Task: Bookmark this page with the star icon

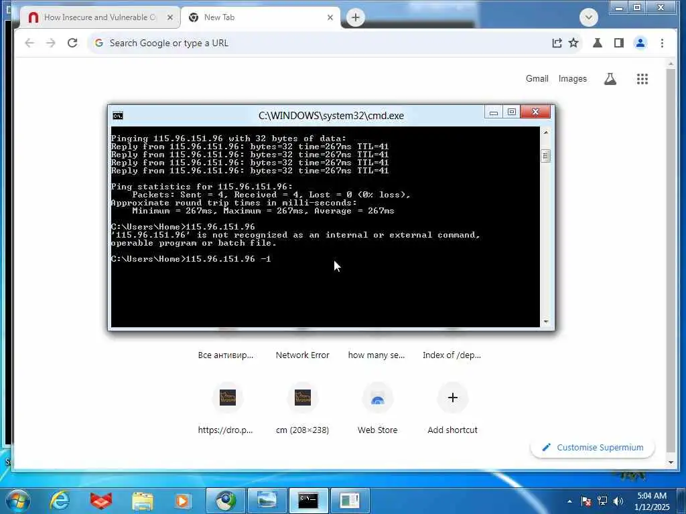Action: tap(573, 43)
